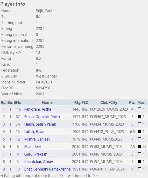
Task: Click the Rtg column header
Action: pyautogui.click(x=77, y=103)
